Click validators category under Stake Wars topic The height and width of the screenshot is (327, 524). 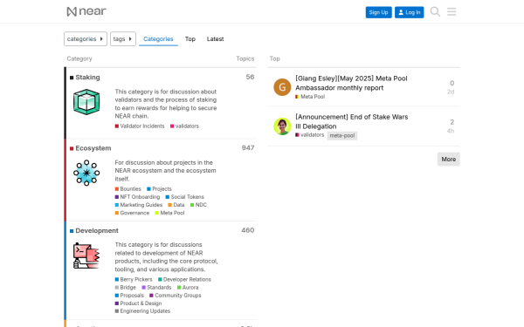tap(310, 135)
